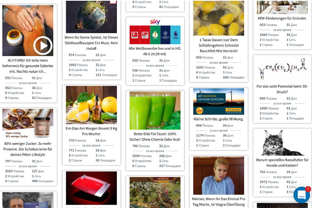
Task: Open 'Ein Glas Am Morgen Brennt 9 Kg' title
Action: pyautogui.click(x=91, y=131)
